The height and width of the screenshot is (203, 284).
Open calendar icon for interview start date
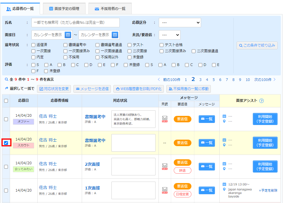pyautogui.click(x=68, y=35)
